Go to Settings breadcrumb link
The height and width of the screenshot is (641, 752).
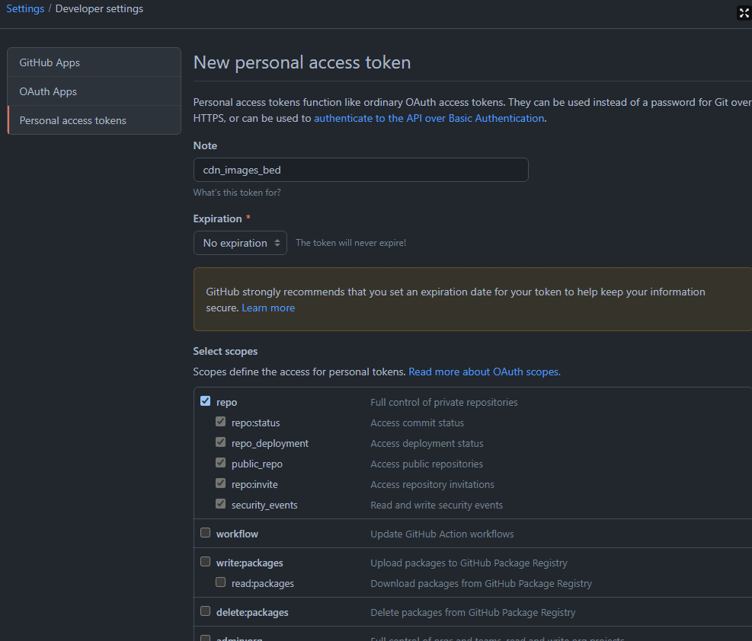click(x=25, y=8)
